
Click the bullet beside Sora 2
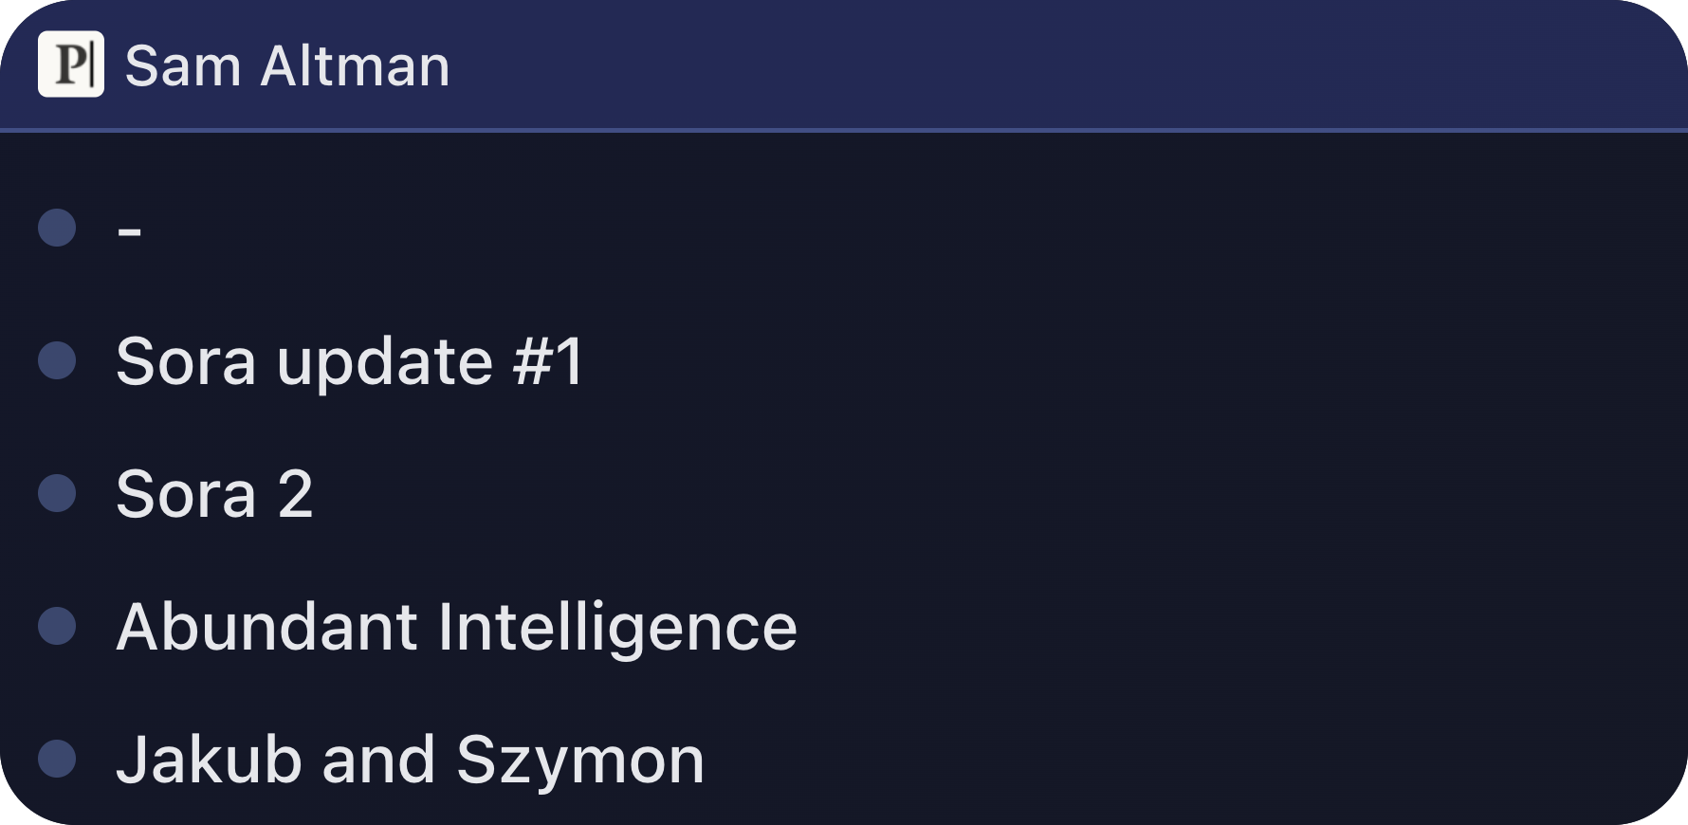57,493
